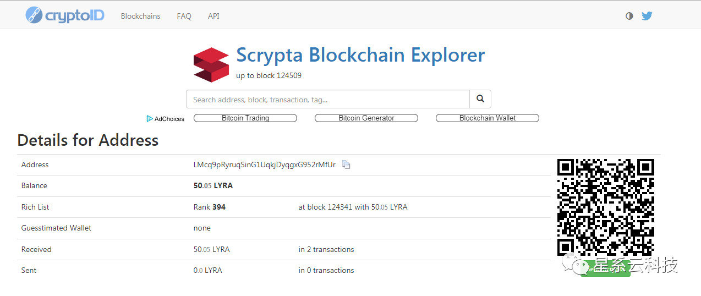The image size is (701, 296).
Task: Select the Sent 0.0 LYRA value
Action: pos(208,270)
